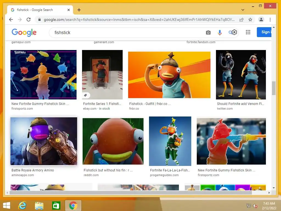Open purple Thanos Fishstick image
This screenshot has height=211, width=281.
pos(44,141)
